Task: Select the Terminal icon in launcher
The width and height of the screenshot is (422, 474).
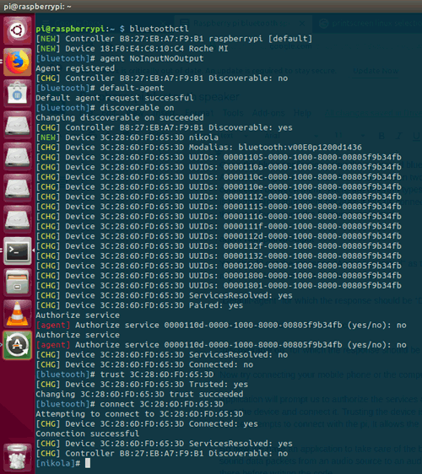Action: (x=17, y=250)
